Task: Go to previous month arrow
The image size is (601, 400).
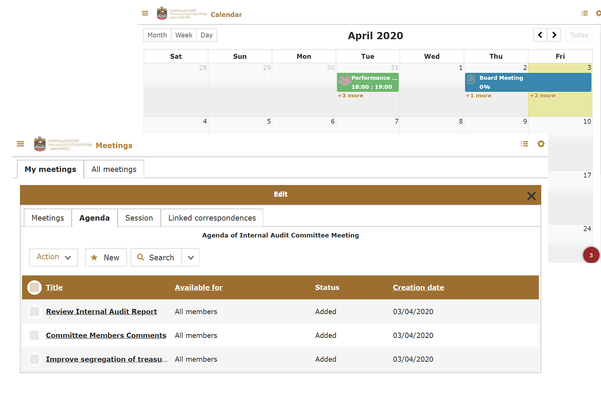Action: [x=540, y=35]
